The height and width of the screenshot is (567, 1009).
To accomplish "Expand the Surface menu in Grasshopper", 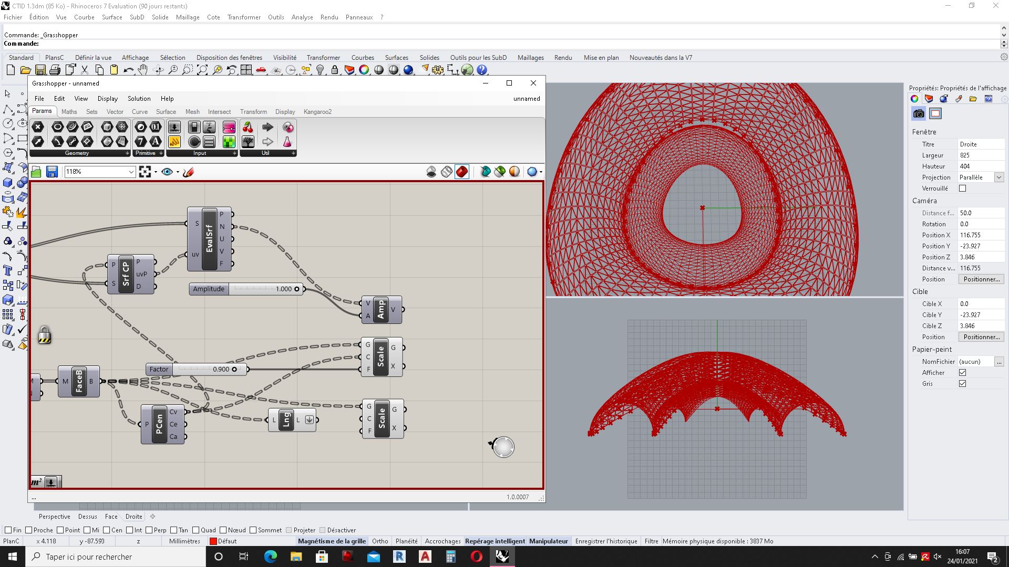I will coord(166,111).
